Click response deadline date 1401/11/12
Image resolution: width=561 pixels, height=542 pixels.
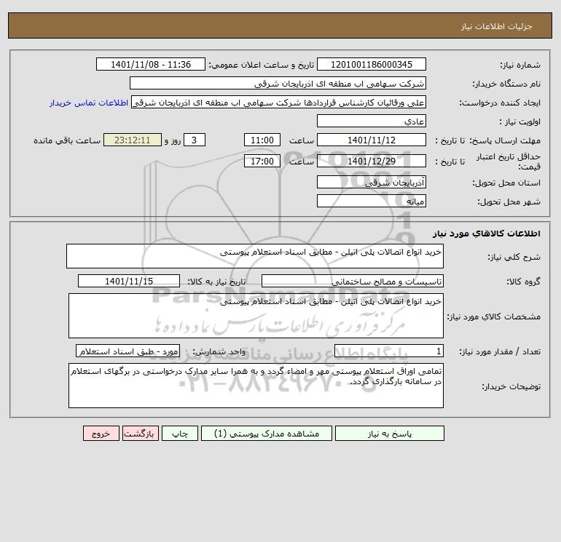coord(372,140)
